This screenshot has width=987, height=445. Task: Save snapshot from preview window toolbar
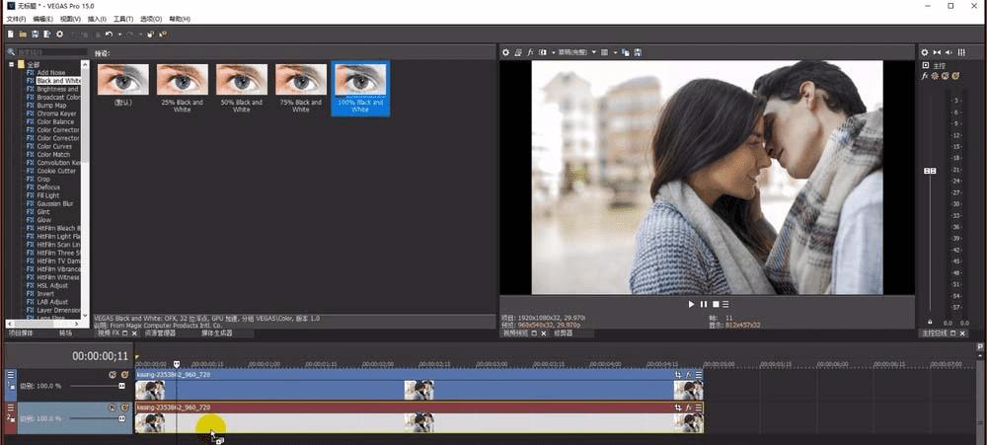(638, 51)
